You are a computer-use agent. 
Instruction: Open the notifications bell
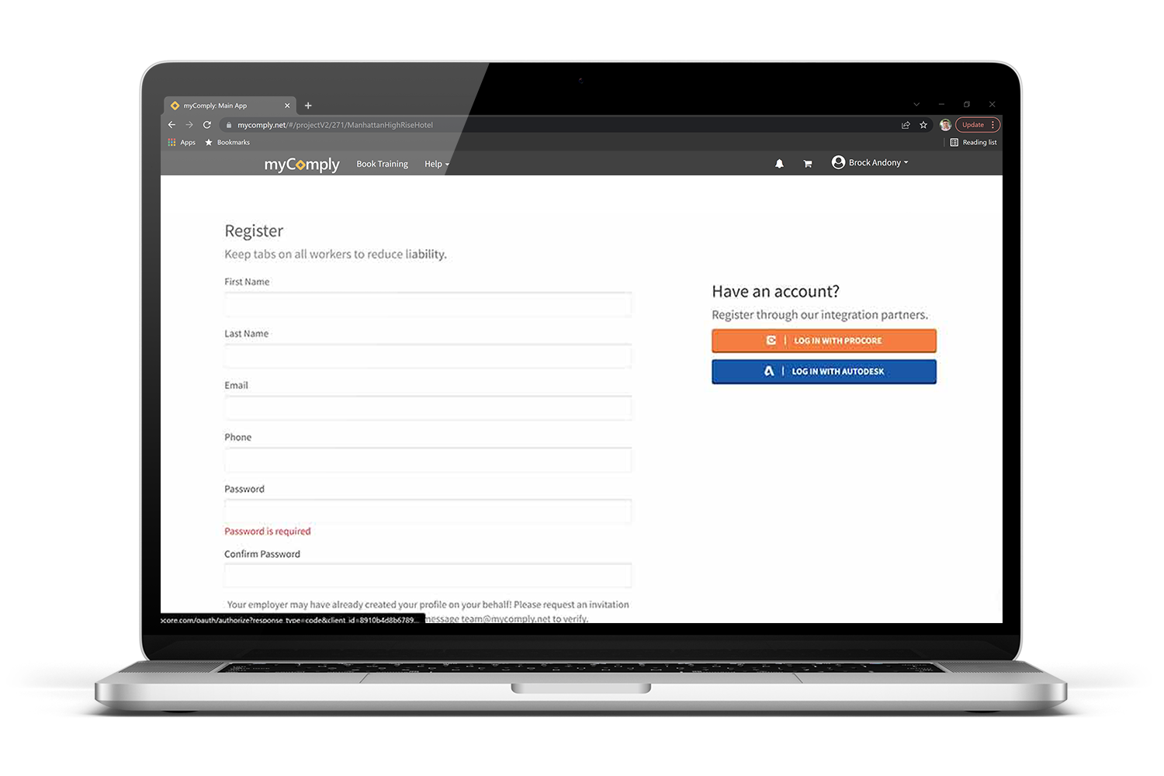779,164
